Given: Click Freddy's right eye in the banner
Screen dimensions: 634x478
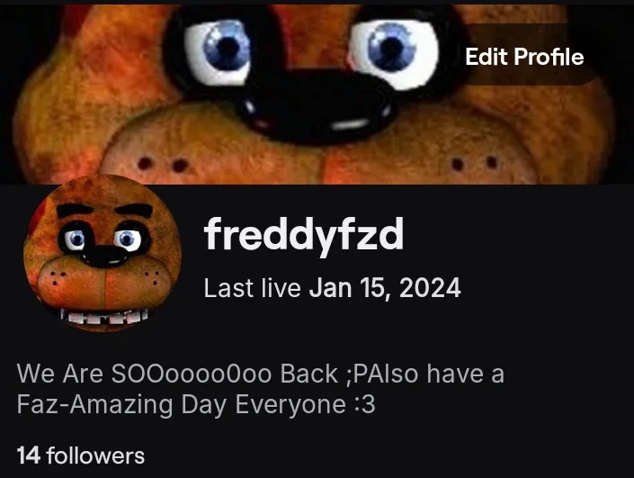Looking at the screenshot, I should [393, 54].
